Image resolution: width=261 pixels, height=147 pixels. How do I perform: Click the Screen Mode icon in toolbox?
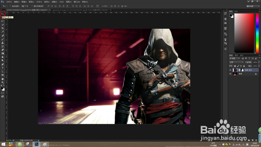(x=3, y=96)
